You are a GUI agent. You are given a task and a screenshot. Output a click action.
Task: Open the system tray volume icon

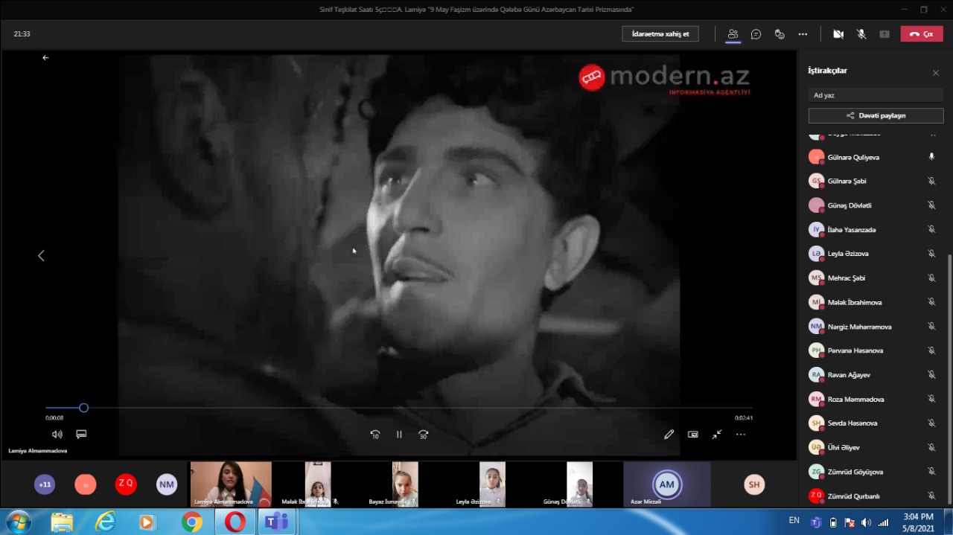(x=867, y=522)
